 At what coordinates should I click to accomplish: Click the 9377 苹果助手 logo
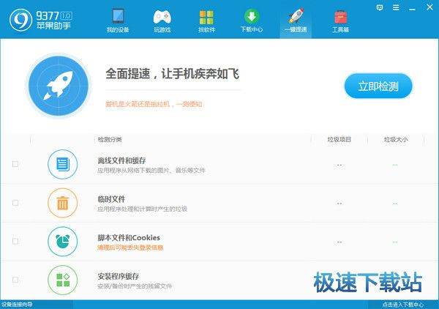coord(37,19)
